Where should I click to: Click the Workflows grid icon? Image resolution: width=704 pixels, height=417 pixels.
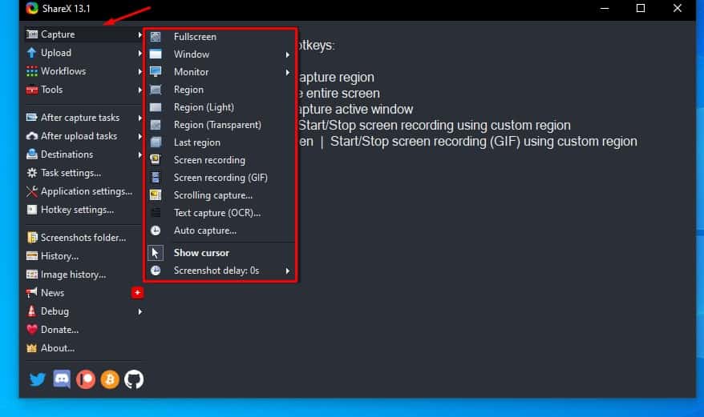coord(31,71)
